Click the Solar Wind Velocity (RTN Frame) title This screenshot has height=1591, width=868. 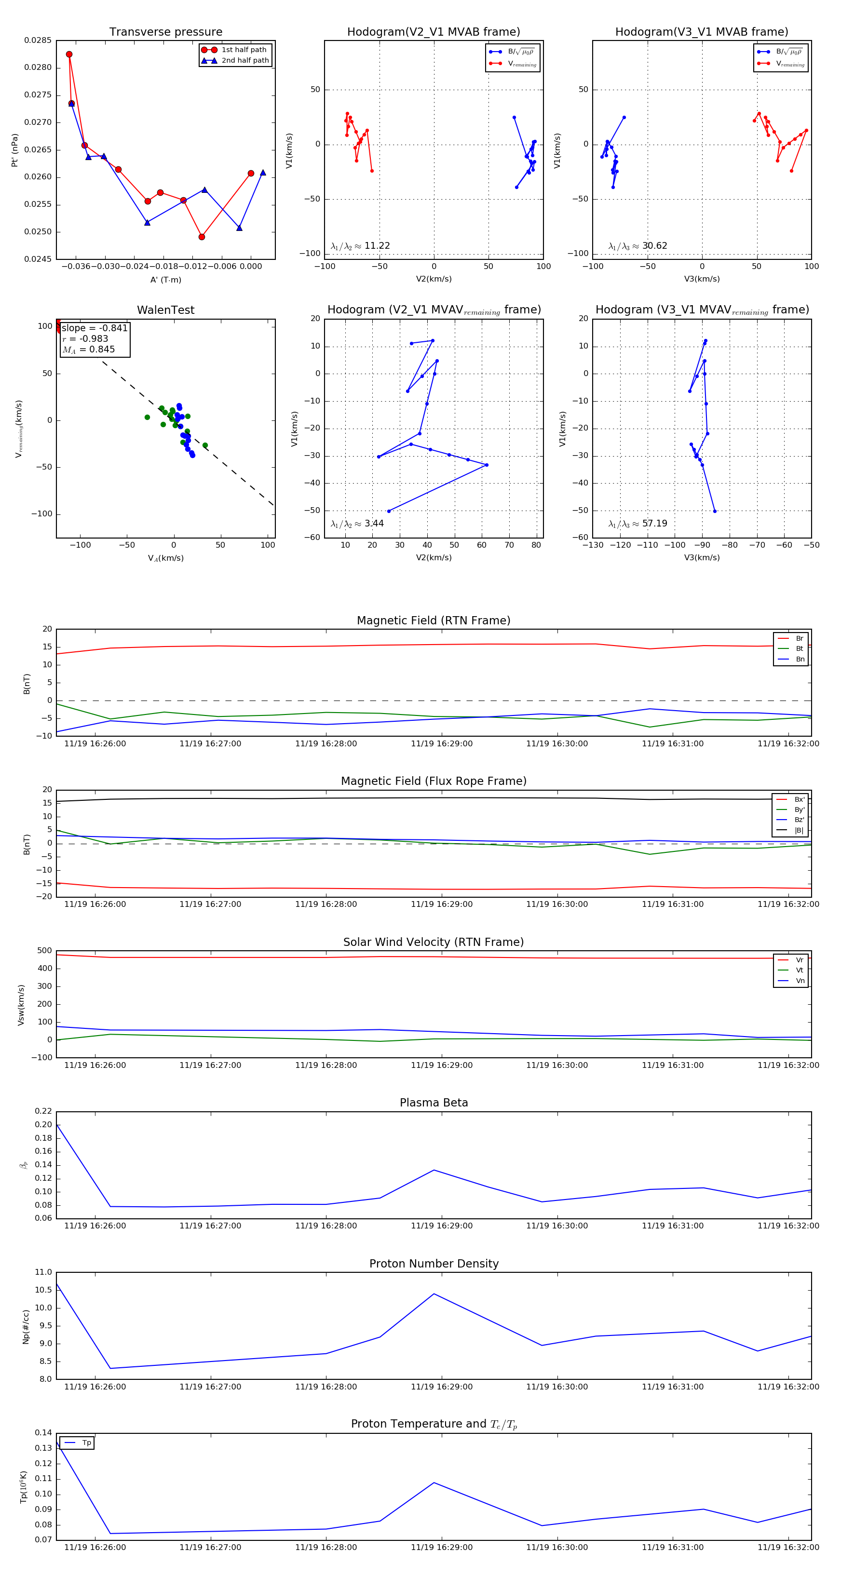click(x=434, y=942)
